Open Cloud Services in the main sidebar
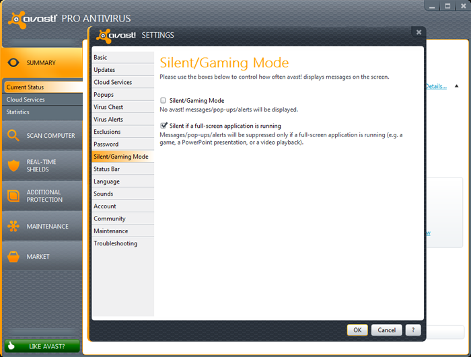Viewport: 471px width, 357px height. pyautogui.click(x=42, y=100)
